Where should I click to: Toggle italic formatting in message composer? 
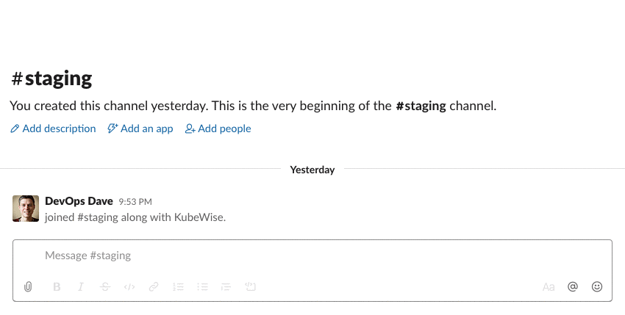(x=81, y=286)
